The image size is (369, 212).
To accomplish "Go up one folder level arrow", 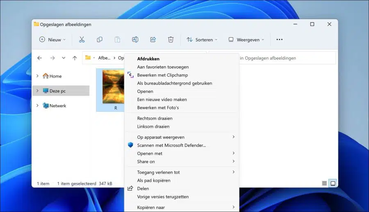I will pyautogui.click(x=75, y=58).
